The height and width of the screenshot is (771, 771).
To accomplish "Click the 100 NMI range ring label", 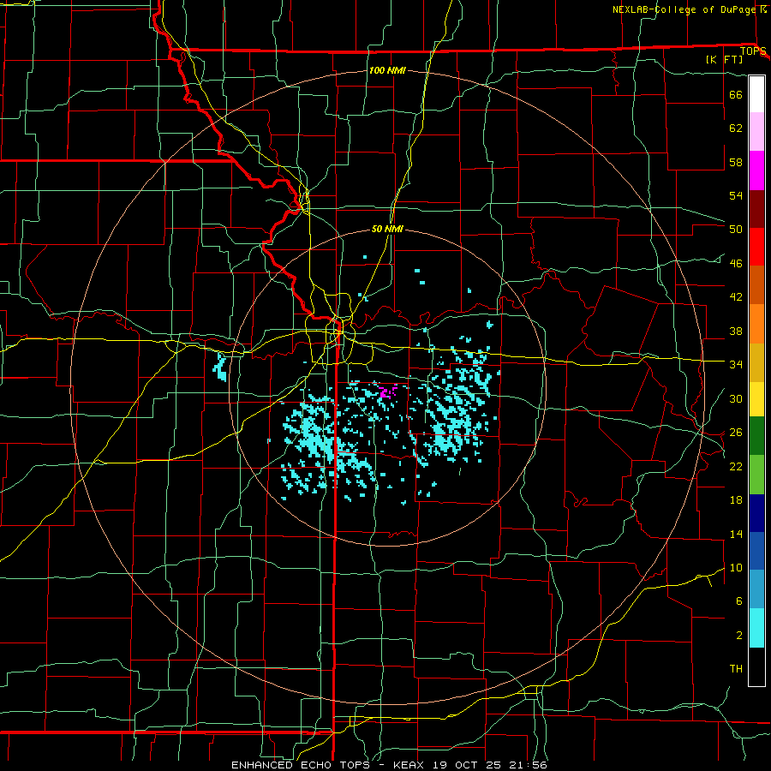I will point(387,70).
